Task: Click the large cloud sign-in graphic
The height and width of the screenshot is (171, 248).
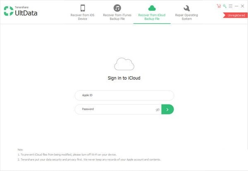Action: (x=124, y=64)
